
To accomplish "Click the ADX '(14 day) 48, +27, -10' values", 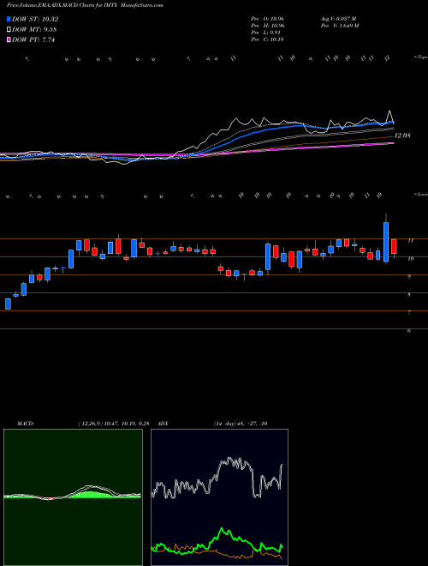I will tap(239, 424).
